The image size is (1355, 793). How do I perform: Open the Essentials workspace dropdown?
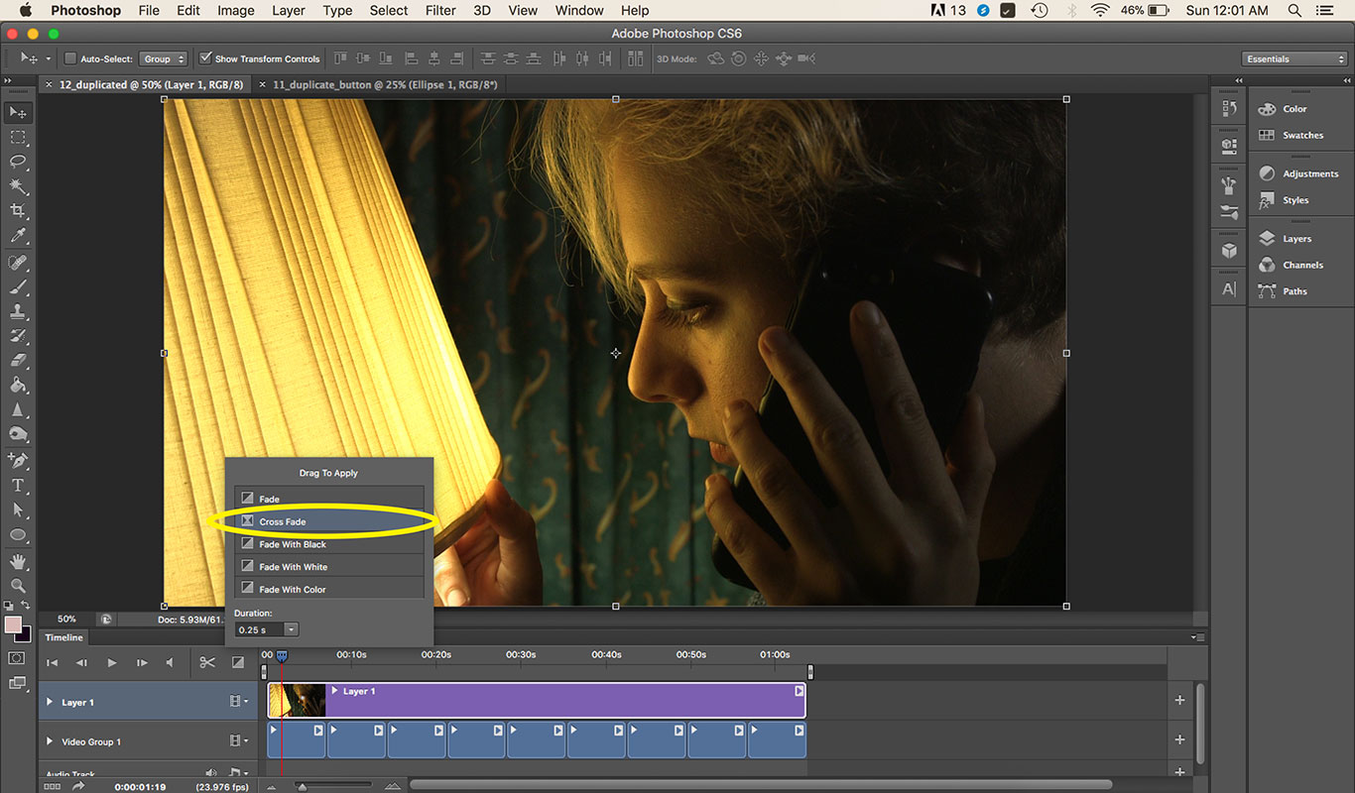[x=1294, y=58]
